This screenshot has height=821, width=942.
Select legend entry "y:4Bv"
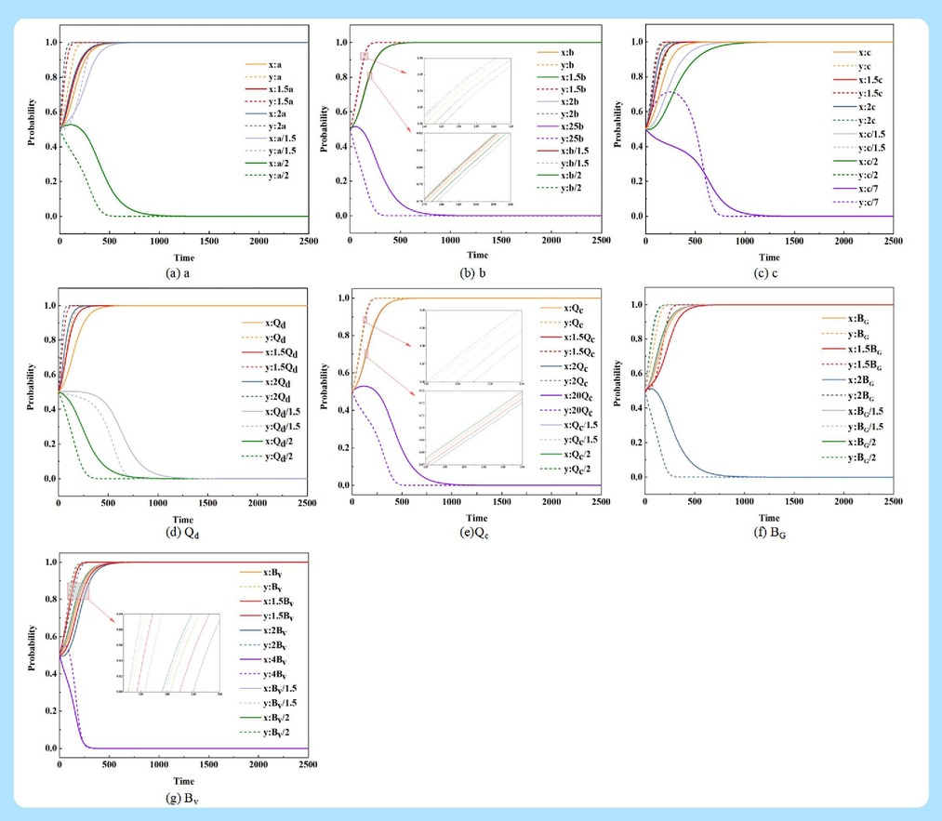click(264, 674)
